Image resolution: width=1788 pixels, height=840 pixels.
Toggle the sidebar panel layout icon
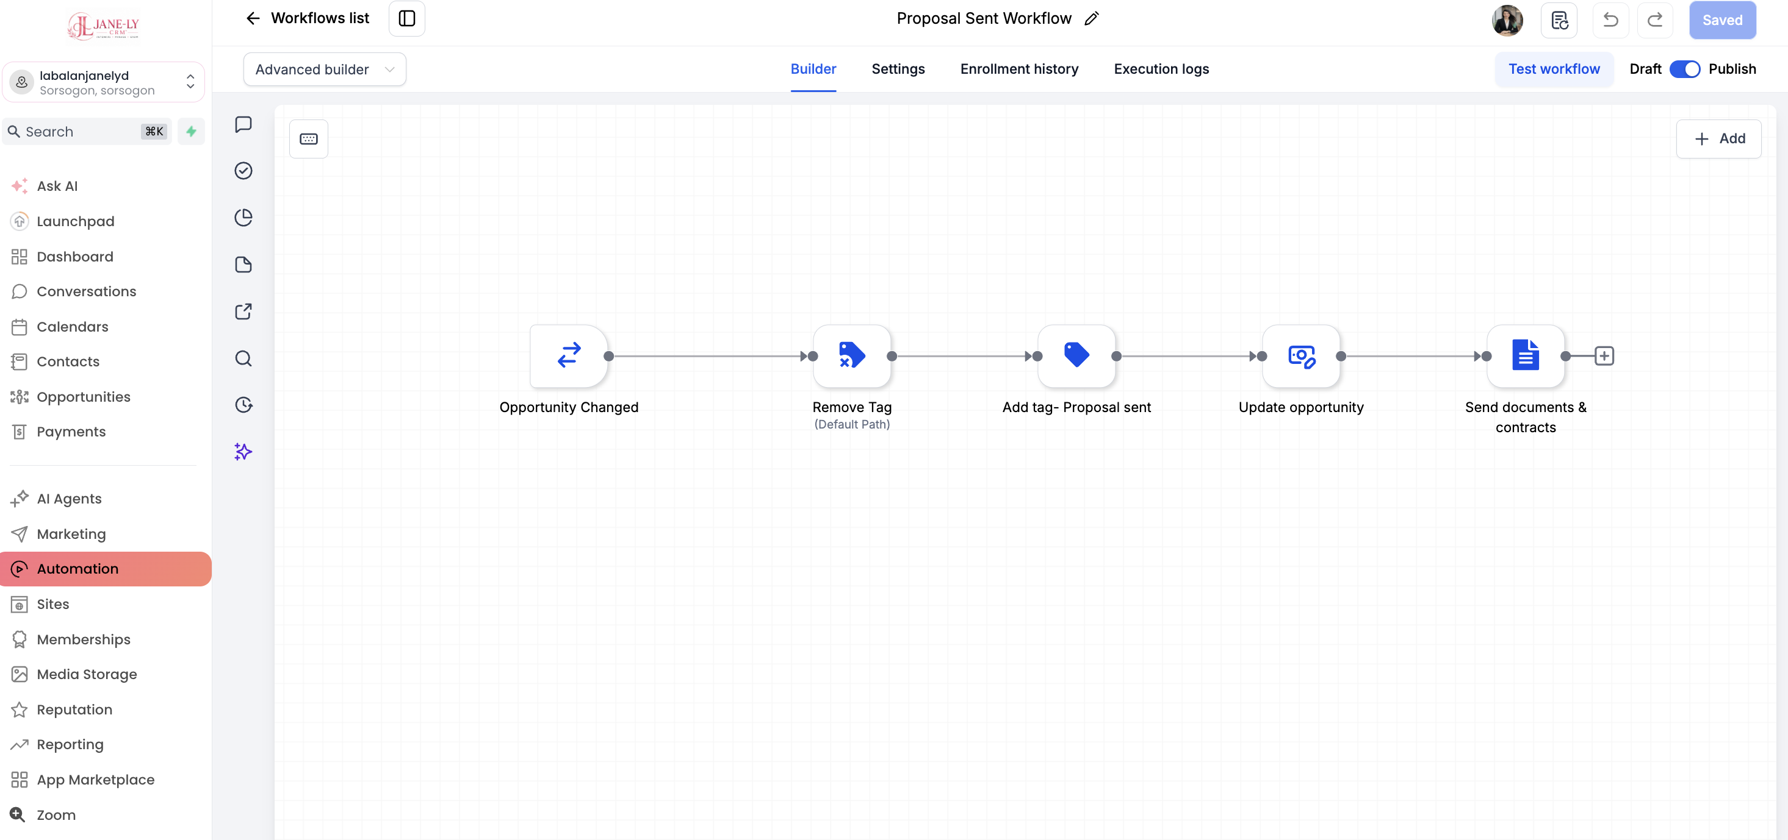click(407, 19)
